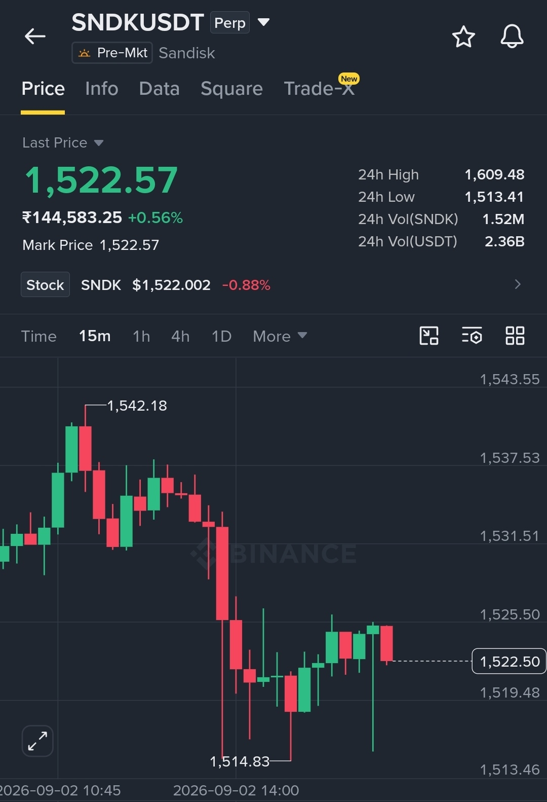Tap the 1,542.18 high candle label
The height and width of the screenshot is (802, 547).
pos(137,406)
